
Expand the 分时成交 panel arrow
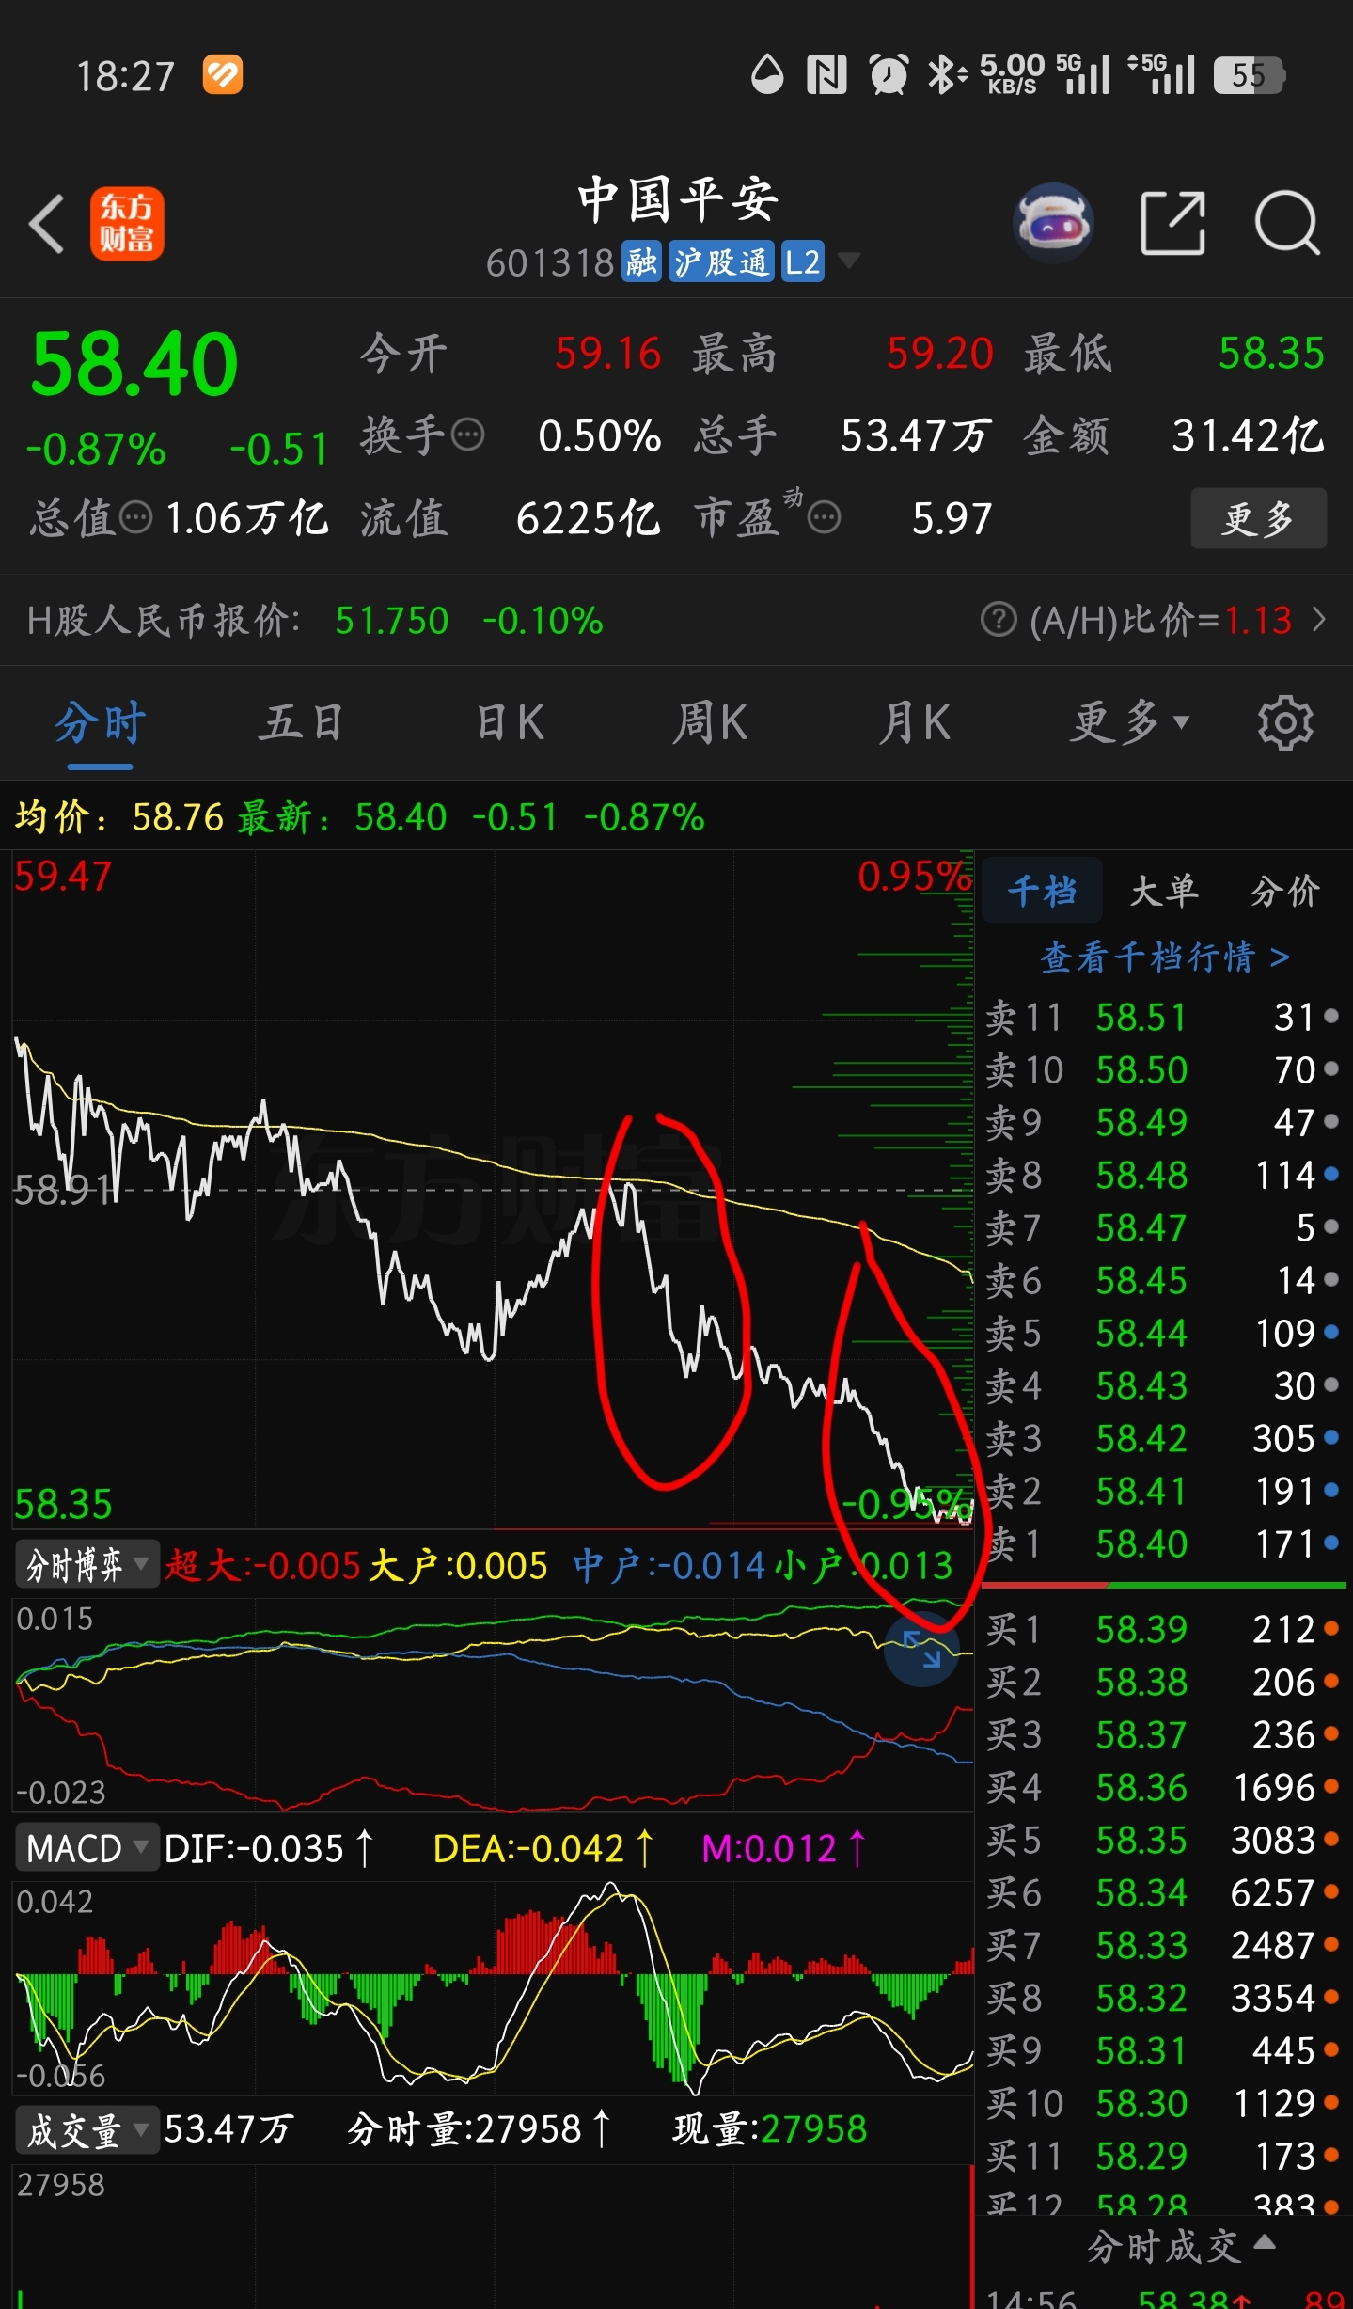click(1266, 2242)
